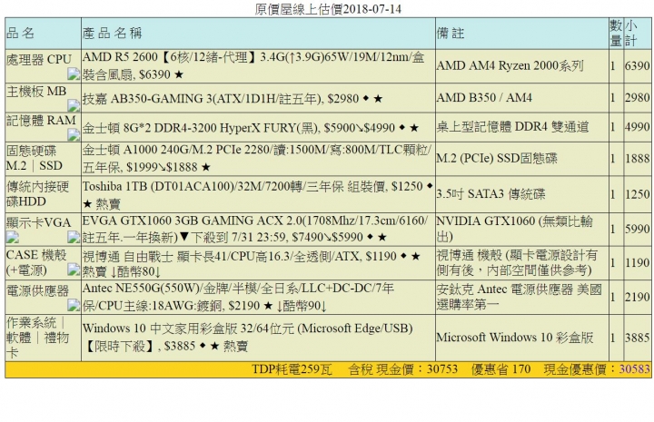Click the 桌上型記憶體 DDR4 雙通道 note
654x422 pixels.
(512, 127)
